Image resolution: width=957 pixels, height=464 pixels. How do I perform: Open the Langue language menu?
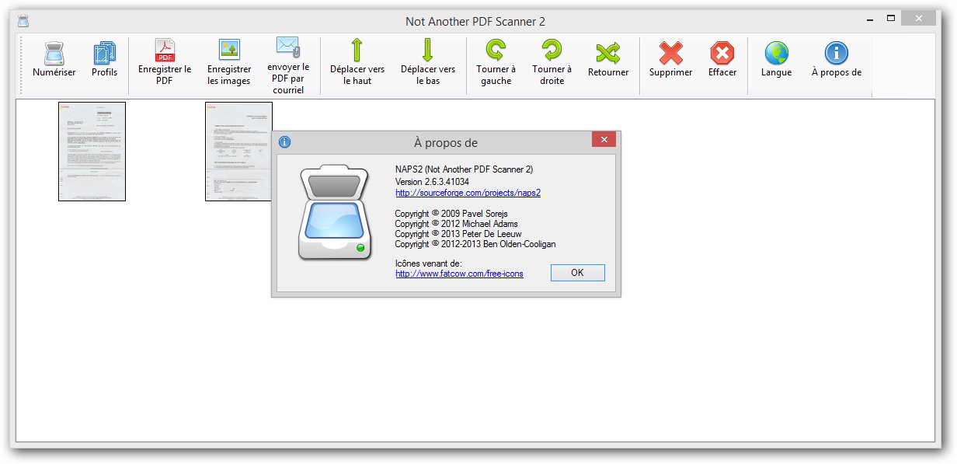coord(776,54)
